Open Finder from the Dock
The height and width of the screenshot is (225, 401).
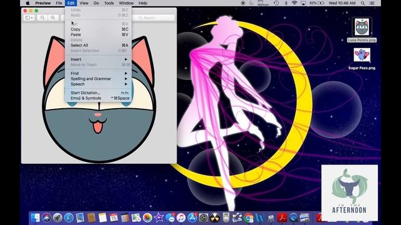(35, 217)
